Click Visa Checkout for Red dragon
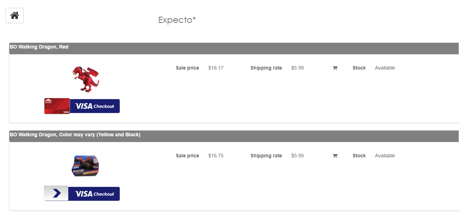459x218 pixels. point(95,106)
